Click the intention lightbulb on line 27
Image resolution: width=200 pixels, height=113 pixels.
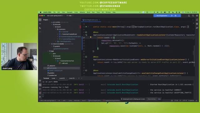pos(91,37)
